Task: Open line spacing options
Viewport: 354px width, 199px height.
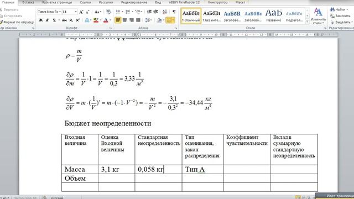Action: 148,20
